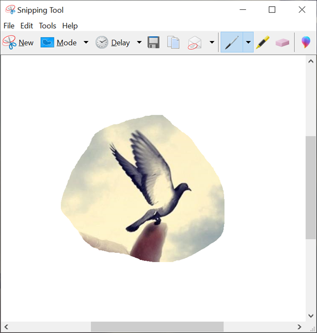This screenshot has width=317, height=333.
Task: Open Paint 3D with the colorful balloon icon
Action: (x=306, y=42)
